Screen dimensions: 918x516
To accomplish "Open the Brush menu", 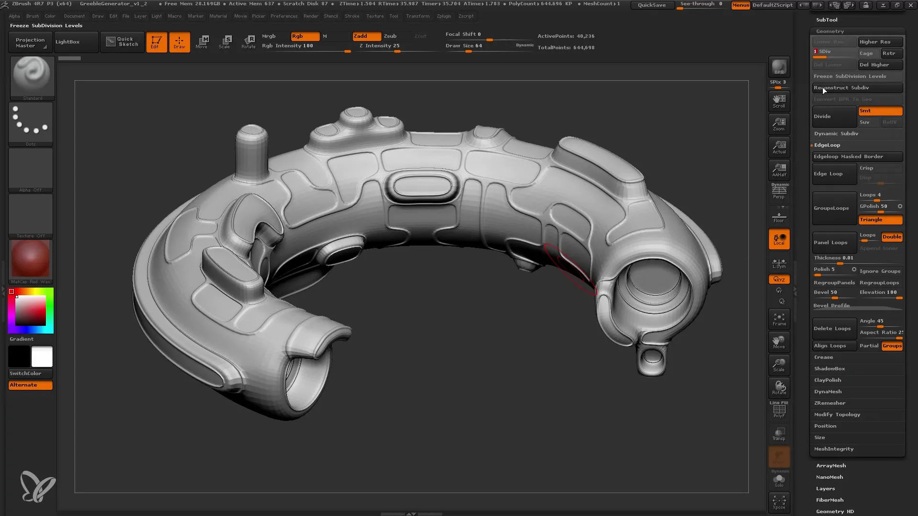I will click(x=33, y=16).
